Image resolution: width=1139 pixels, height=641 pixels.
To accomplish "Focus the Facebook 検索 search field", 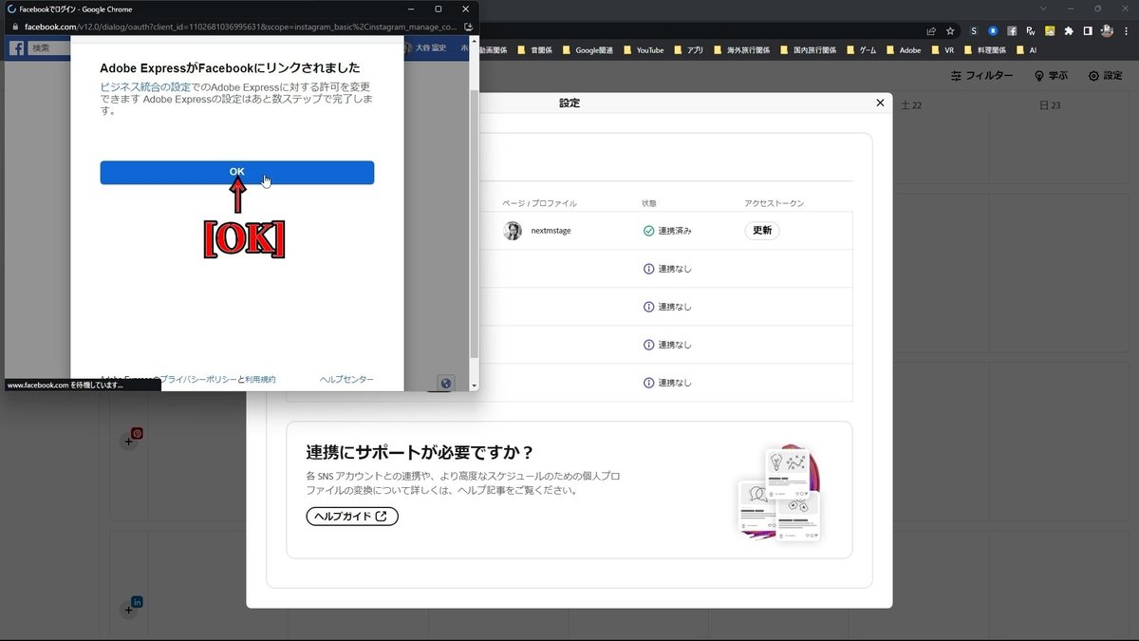I will coord(49,47).
